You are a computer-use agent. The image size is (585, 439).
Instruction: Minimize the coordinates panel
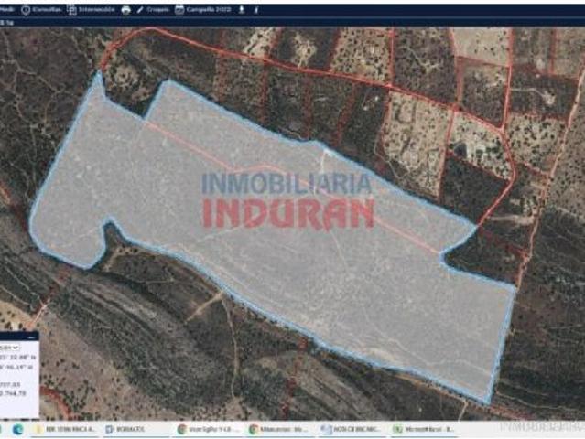coord(32,337)
